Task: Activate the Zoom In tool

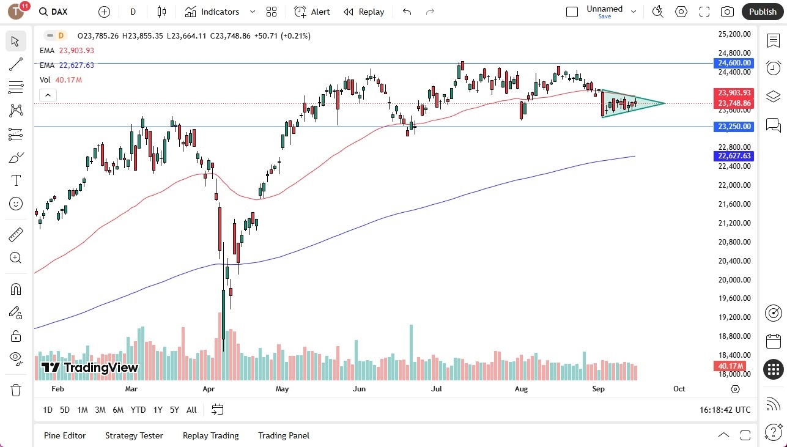Action: (15, 257)
